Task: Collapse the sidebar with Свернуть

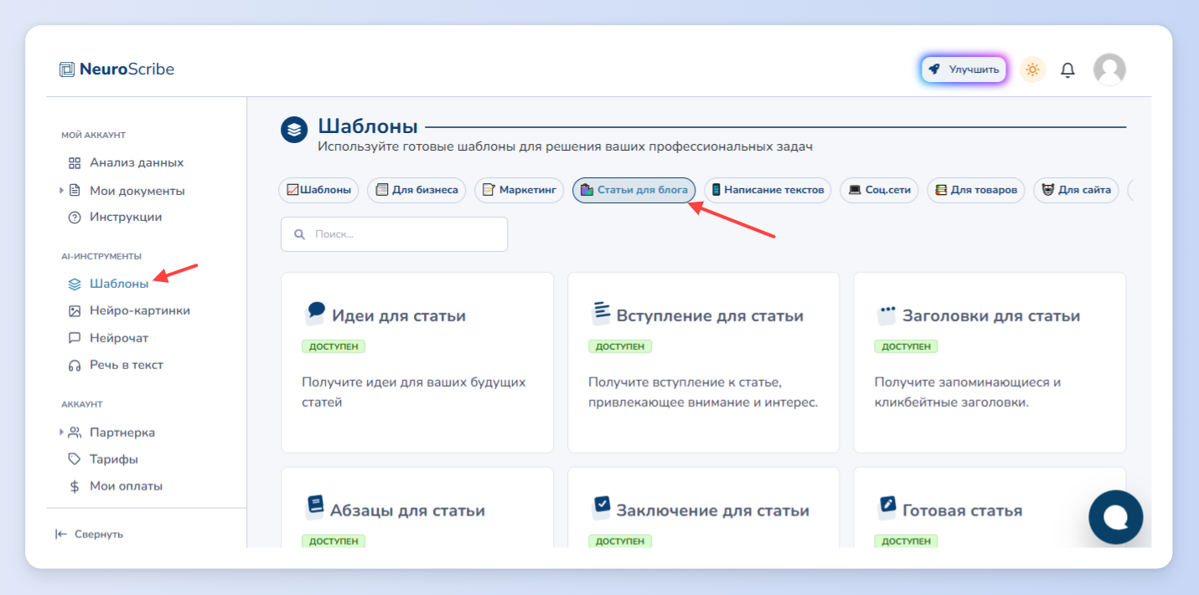Action: [89, 534]
